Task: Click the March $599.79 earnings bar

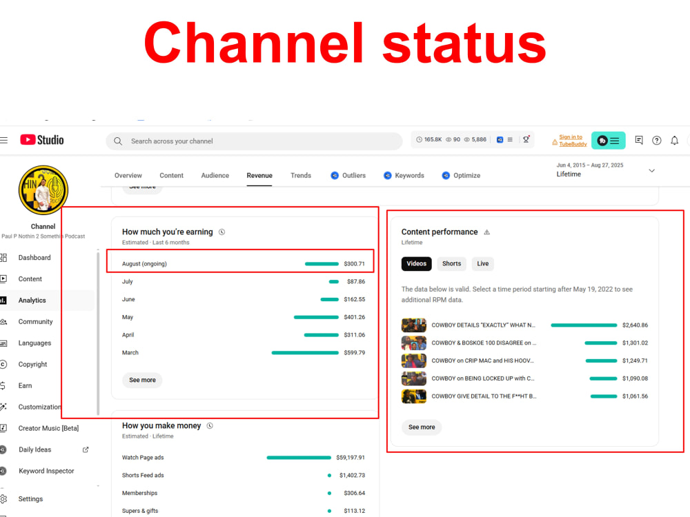Action: (x=306, y=353)
